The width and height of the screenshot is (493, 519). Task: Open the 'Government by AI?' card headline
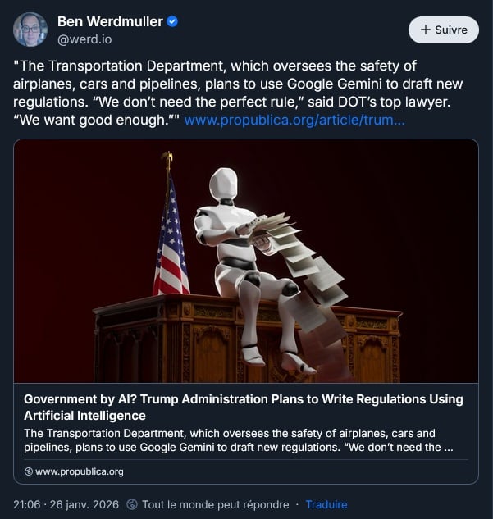pyautogui.click(x=244, y=407)
